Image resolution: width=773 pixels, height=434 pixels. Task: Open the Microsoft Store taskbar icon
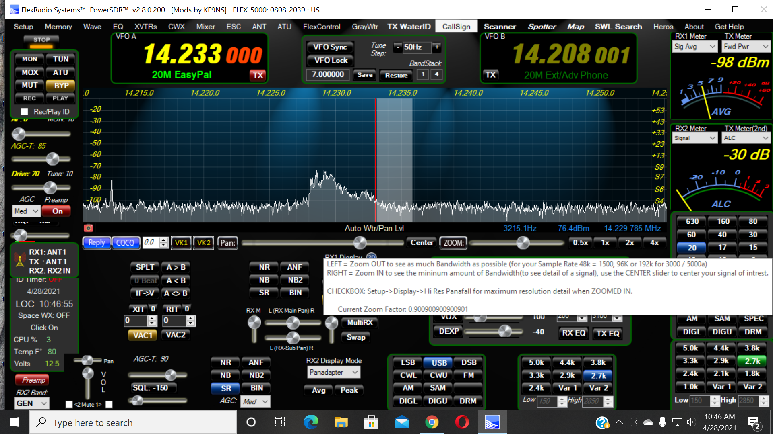(371, 422)
